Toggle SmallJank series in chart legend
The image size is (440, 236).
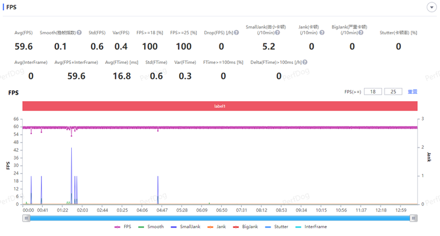pyautogui.click(x=186, y=226)
